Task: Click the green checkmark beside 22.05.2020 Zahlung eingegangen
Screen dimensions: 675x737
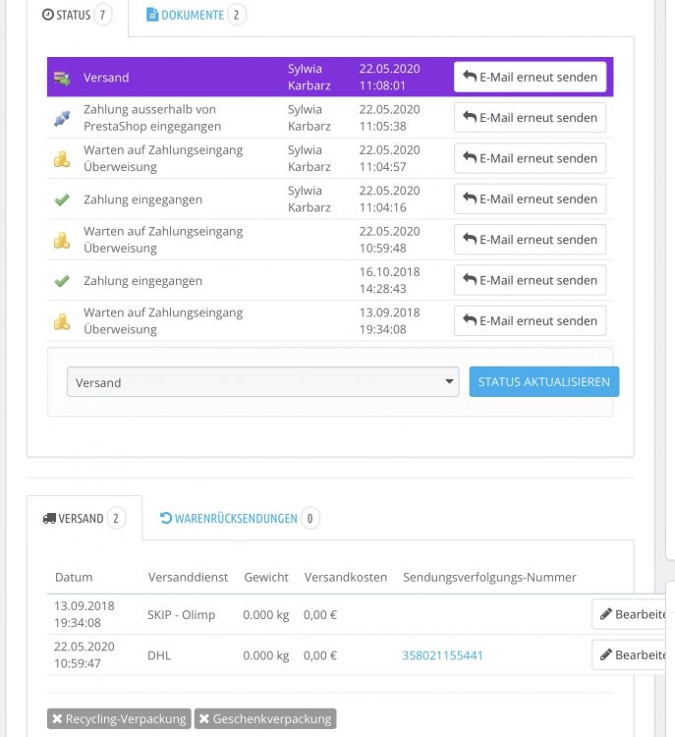Action: [x=62, y=199]
